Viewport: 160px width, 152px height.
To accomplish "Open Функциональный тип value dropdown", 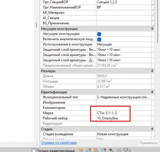I will click(x=124, y=97).
